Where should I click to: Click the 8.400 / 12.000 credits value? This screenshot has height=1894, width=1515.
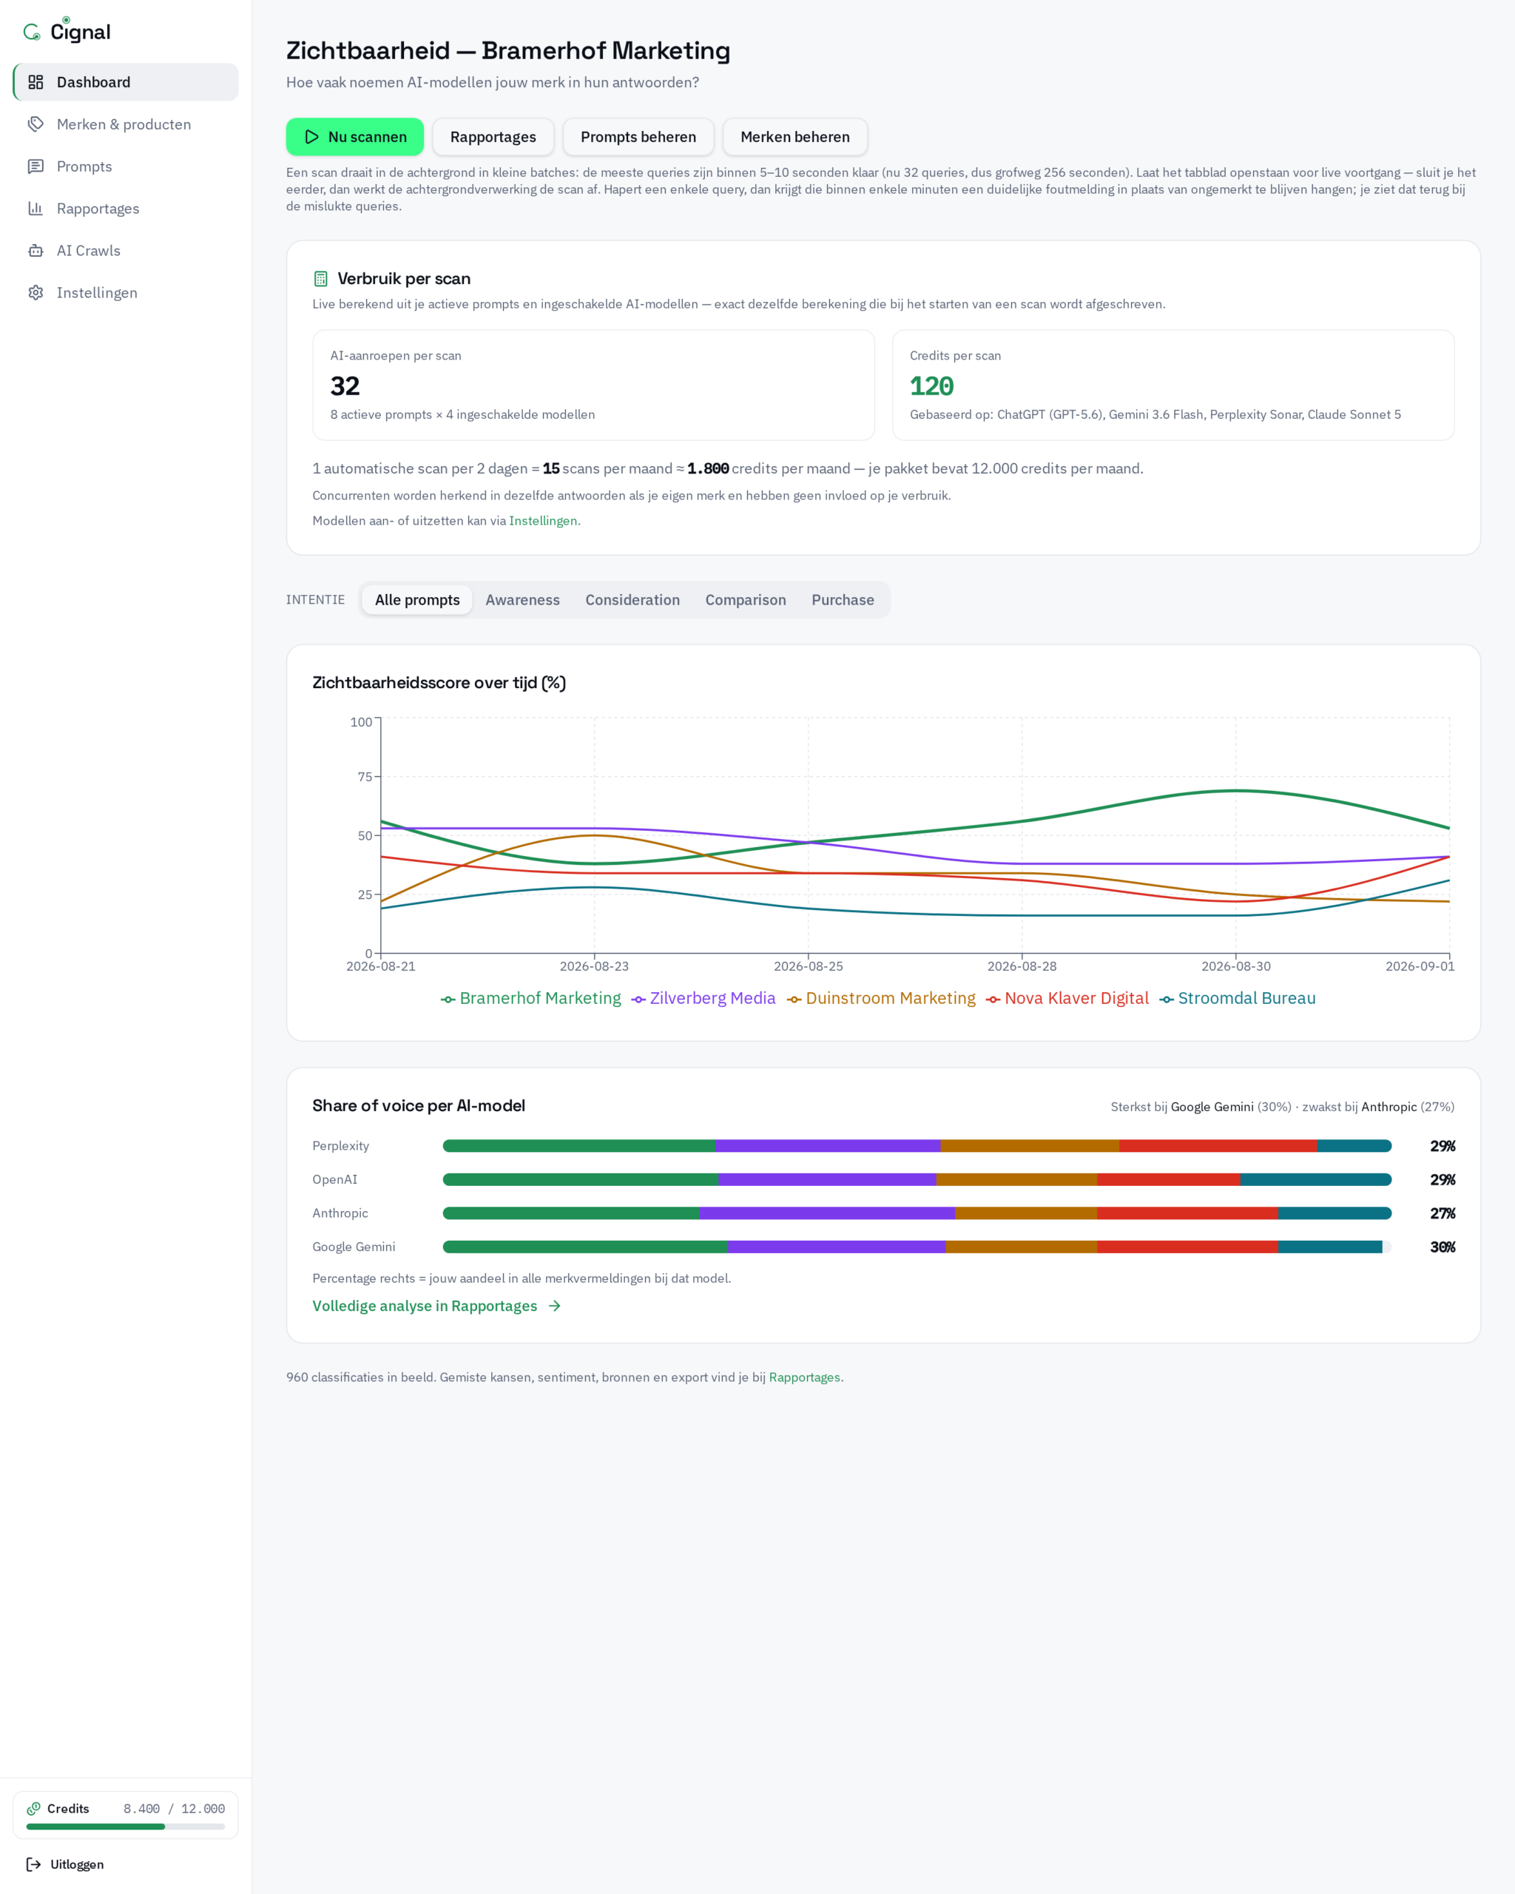tap(174, 1808)
